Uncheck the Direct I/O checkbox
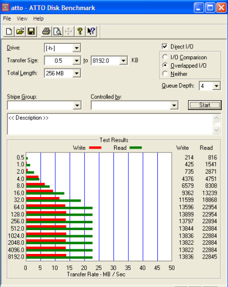Image resolution: width=228 pixels, height=287 pixels. click(165, 46)
